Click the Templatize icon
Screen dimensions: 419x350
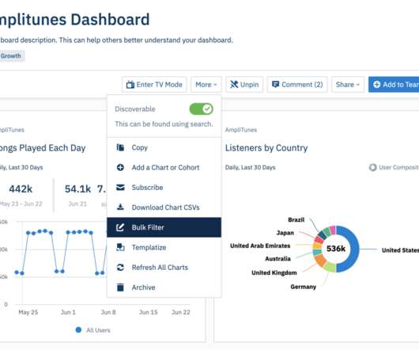[120, 247]
